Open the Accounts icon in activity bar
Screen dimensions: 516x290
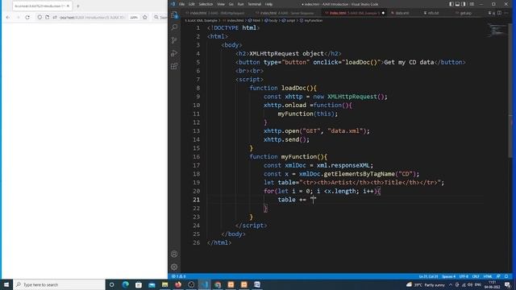click(x=174, y=254)
